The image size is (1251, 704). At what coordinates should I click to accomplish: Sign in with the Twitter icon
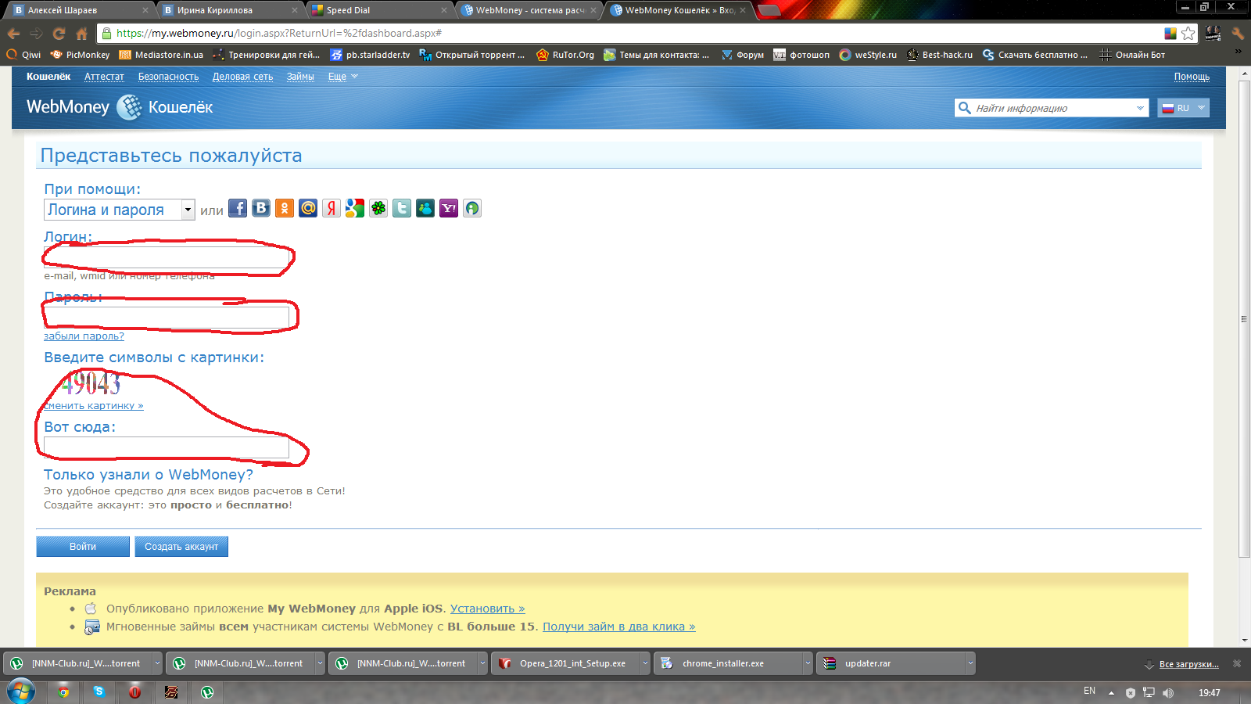pos(402,208)
